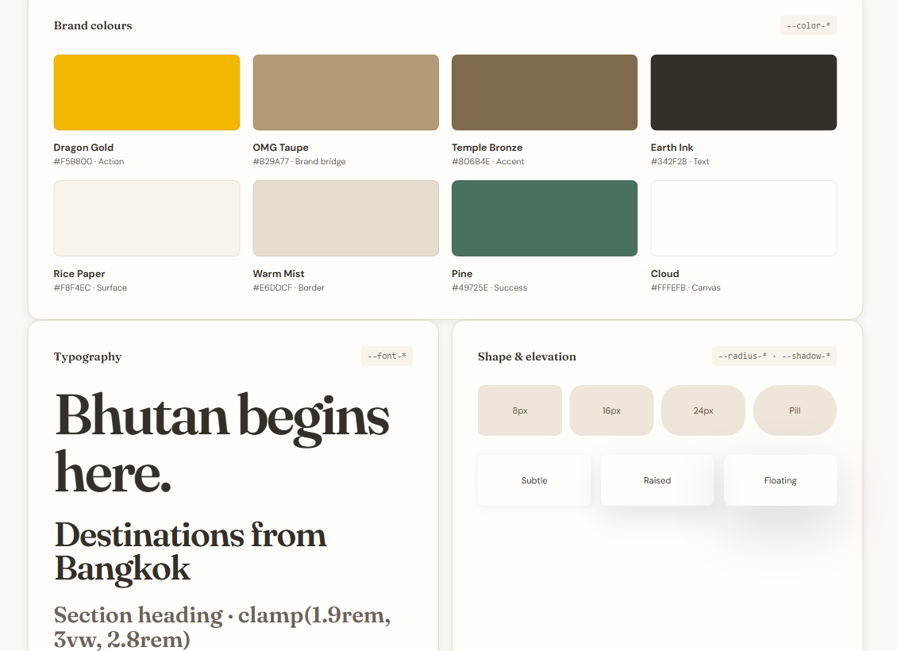Click the 'Section heading · clamp' sample text

coord(222,627)
